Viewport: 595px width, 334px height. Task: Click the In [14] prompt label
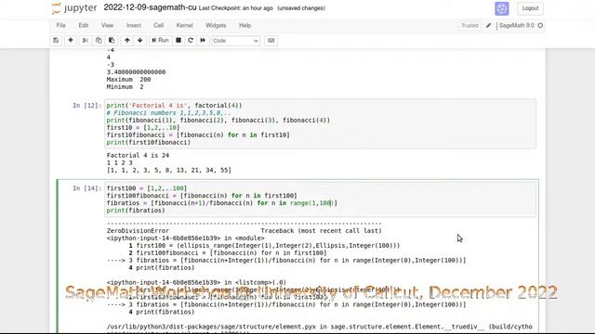(x=86, y=188)
